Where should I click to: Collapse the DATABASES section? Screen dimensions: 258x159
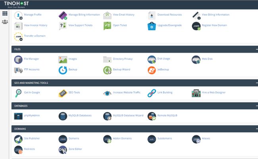(257, 106)
